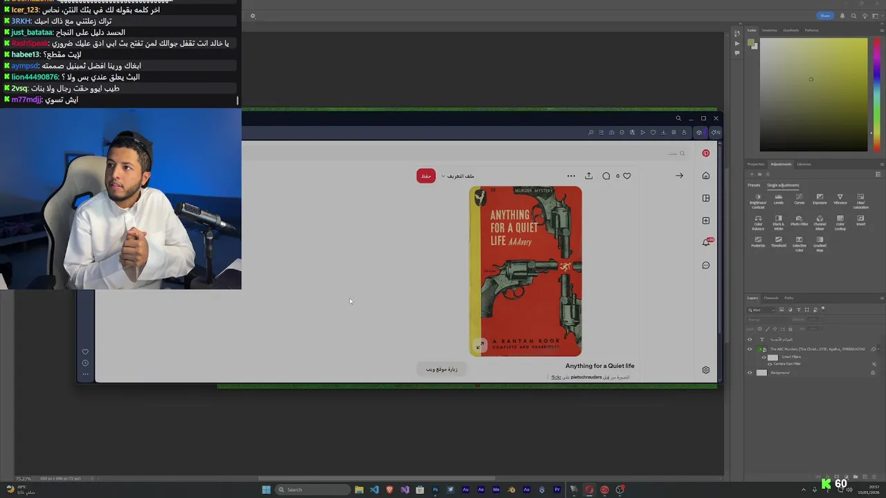Open Pinterest settings gear icon

(706, 370)
